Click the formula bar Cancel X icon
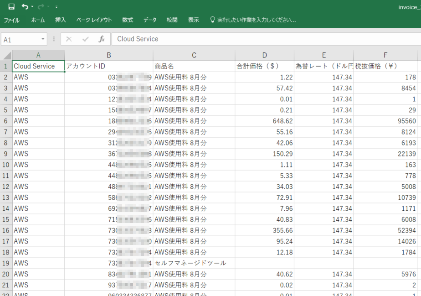This screenshot has width=421, height=296. point(69,39)
